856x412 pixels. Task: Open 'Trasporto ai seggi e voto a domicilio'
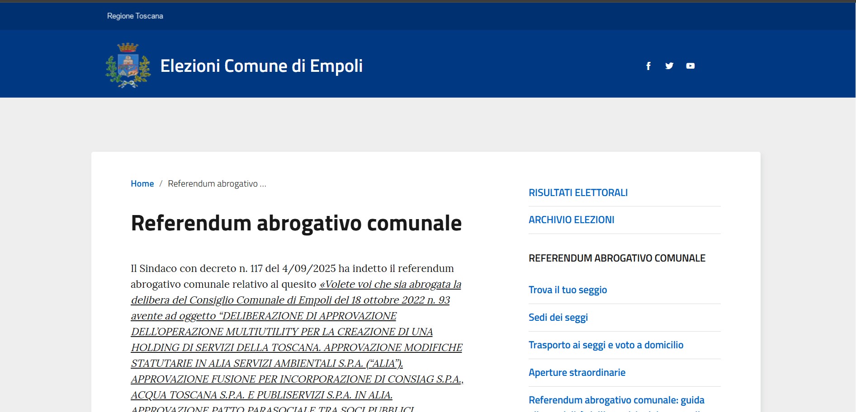(605, 345)
